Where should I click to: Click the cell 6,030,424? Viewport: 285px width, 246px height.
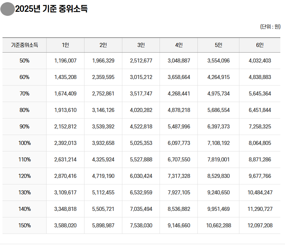coord(141,176)
